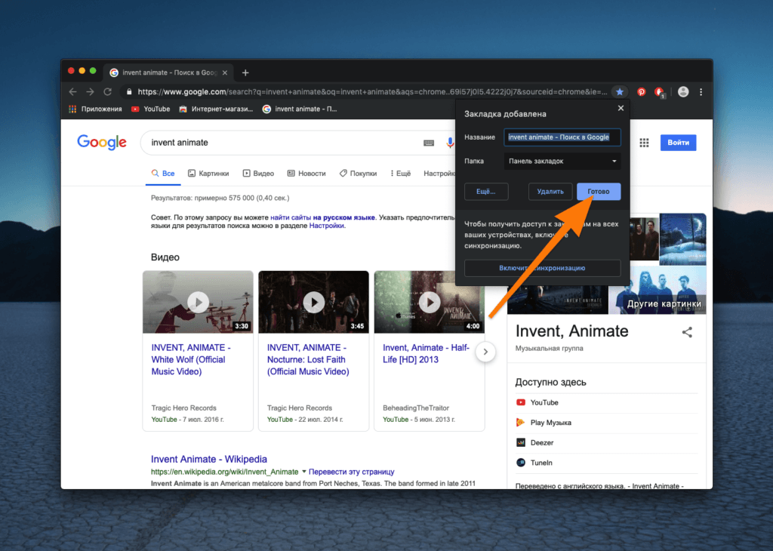The width and height of the screenshot is (773, 551).
Task: Select the Все search tab
Action: pos(163,174)
